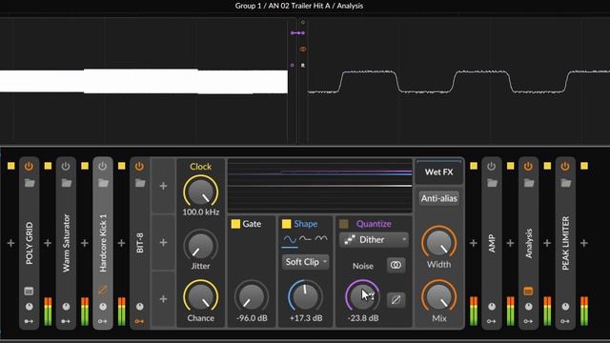Click the Chance knob
This screenshot has width=610, height=343.
[x=201, y=296]
